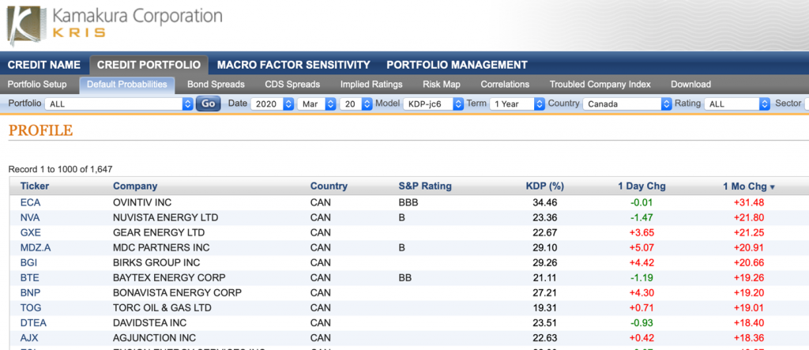Switch to the Correlations sub-tab
This screenshot has height=350, width=809.
pos(505,85)
